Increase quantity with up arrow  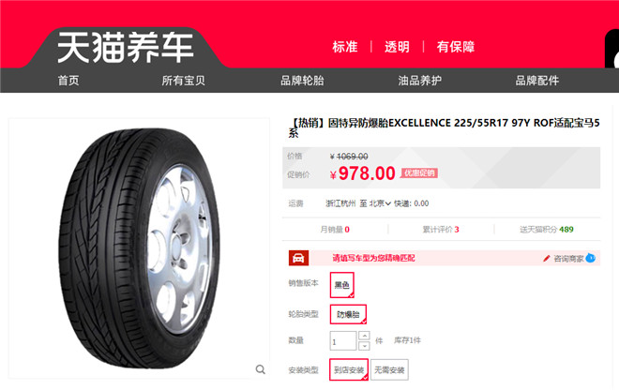[364, 336]
